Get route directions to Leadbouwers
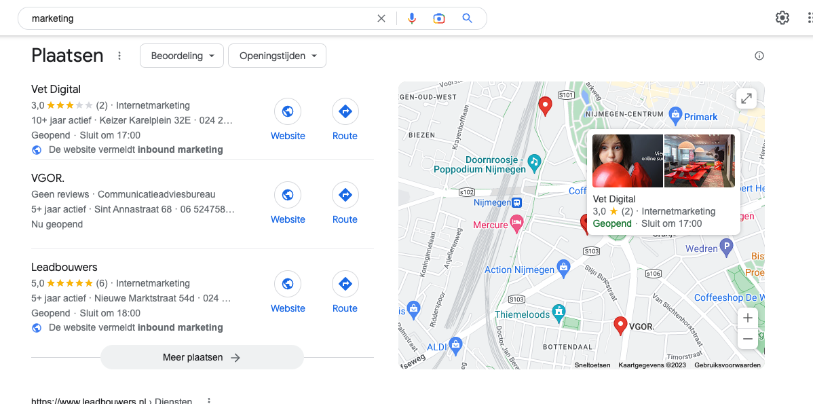 tap(345, 284)
